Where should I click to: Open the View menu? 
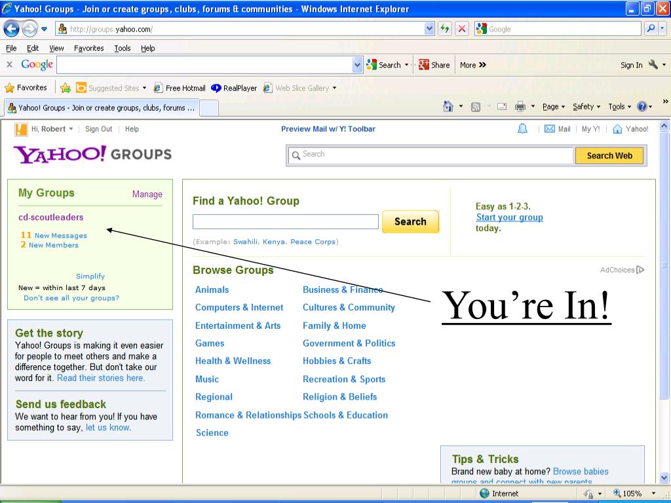(x=56, y=48)
